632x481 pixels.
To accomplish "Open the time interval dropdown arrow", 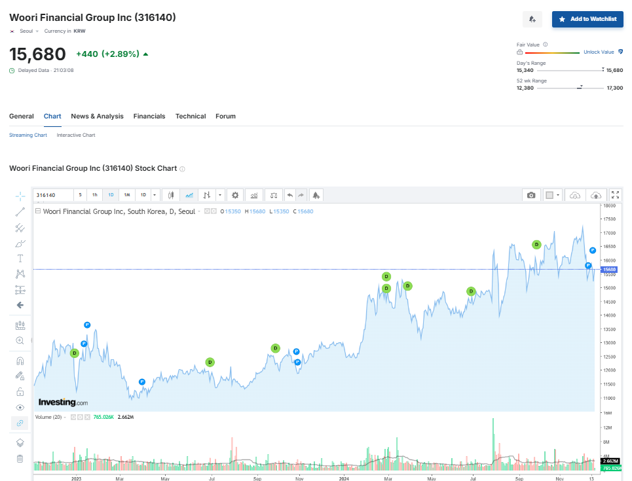I will [155, 195].
